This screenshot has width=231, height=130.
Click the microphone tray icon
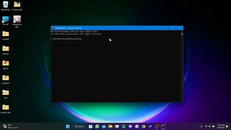pos(201,126)
